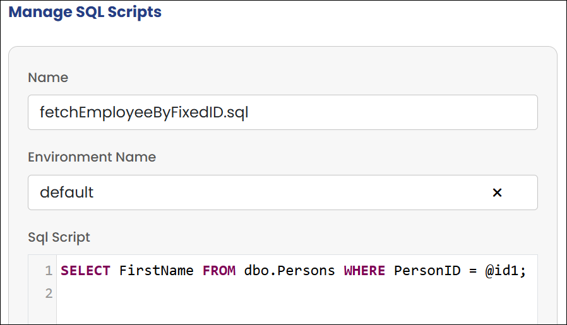
Task: Place cursor on empty line 2 of editor
Action: tap(253, 293)
